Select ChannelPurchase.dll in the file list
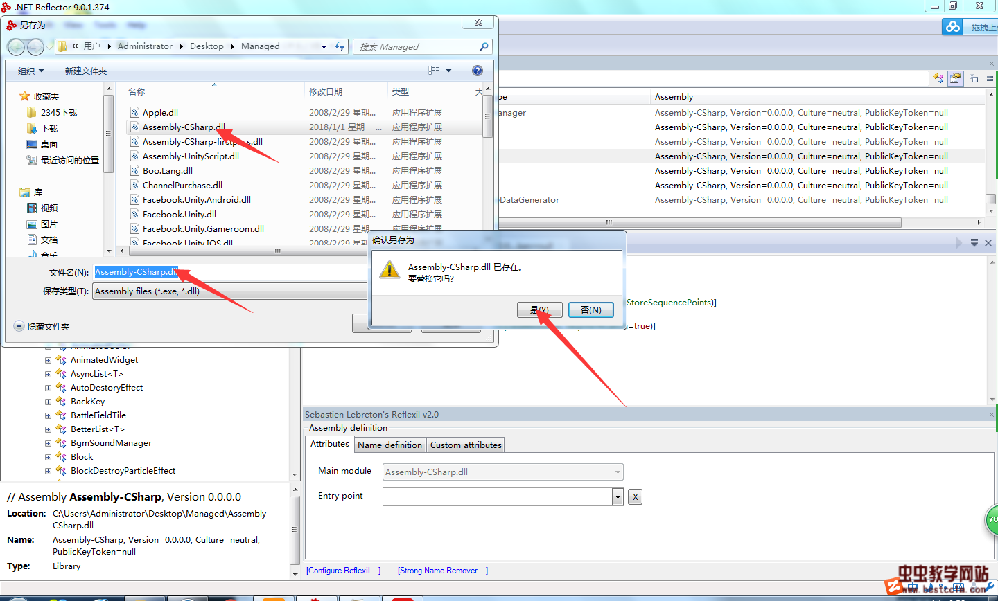 (x=182, y=185)
